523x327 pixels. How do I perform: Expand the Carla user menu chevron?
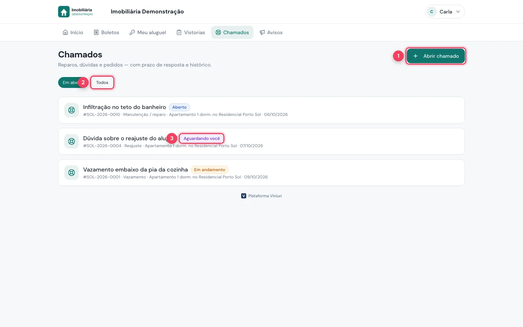tap(458, 12)
